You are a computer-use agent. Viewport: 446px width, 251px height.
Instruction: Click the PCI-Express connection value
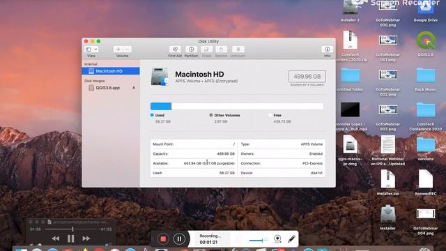[x=312, y=163]
